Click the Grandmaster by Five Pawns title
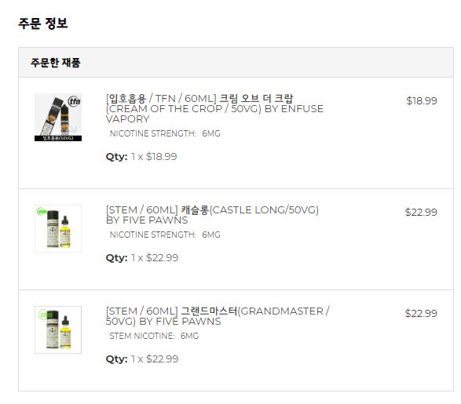Image resolution: width=461 pixels, height=404 pixels. click(218, 316)
